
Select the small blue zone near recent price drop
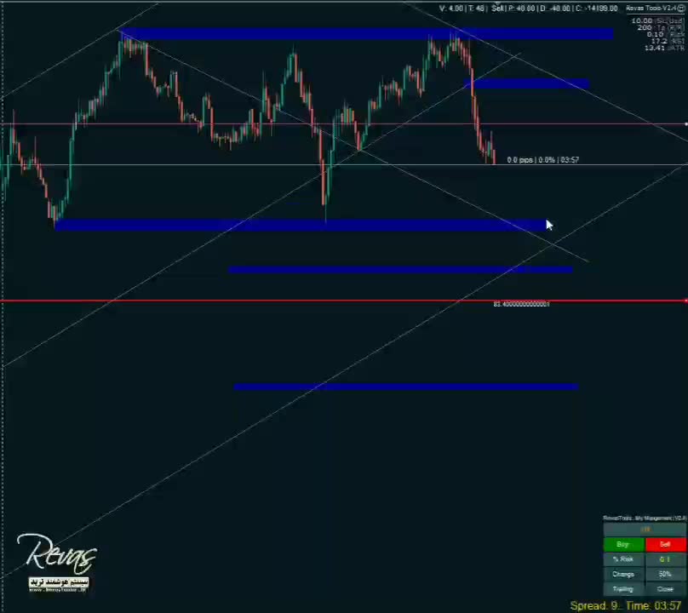(528, 83)
